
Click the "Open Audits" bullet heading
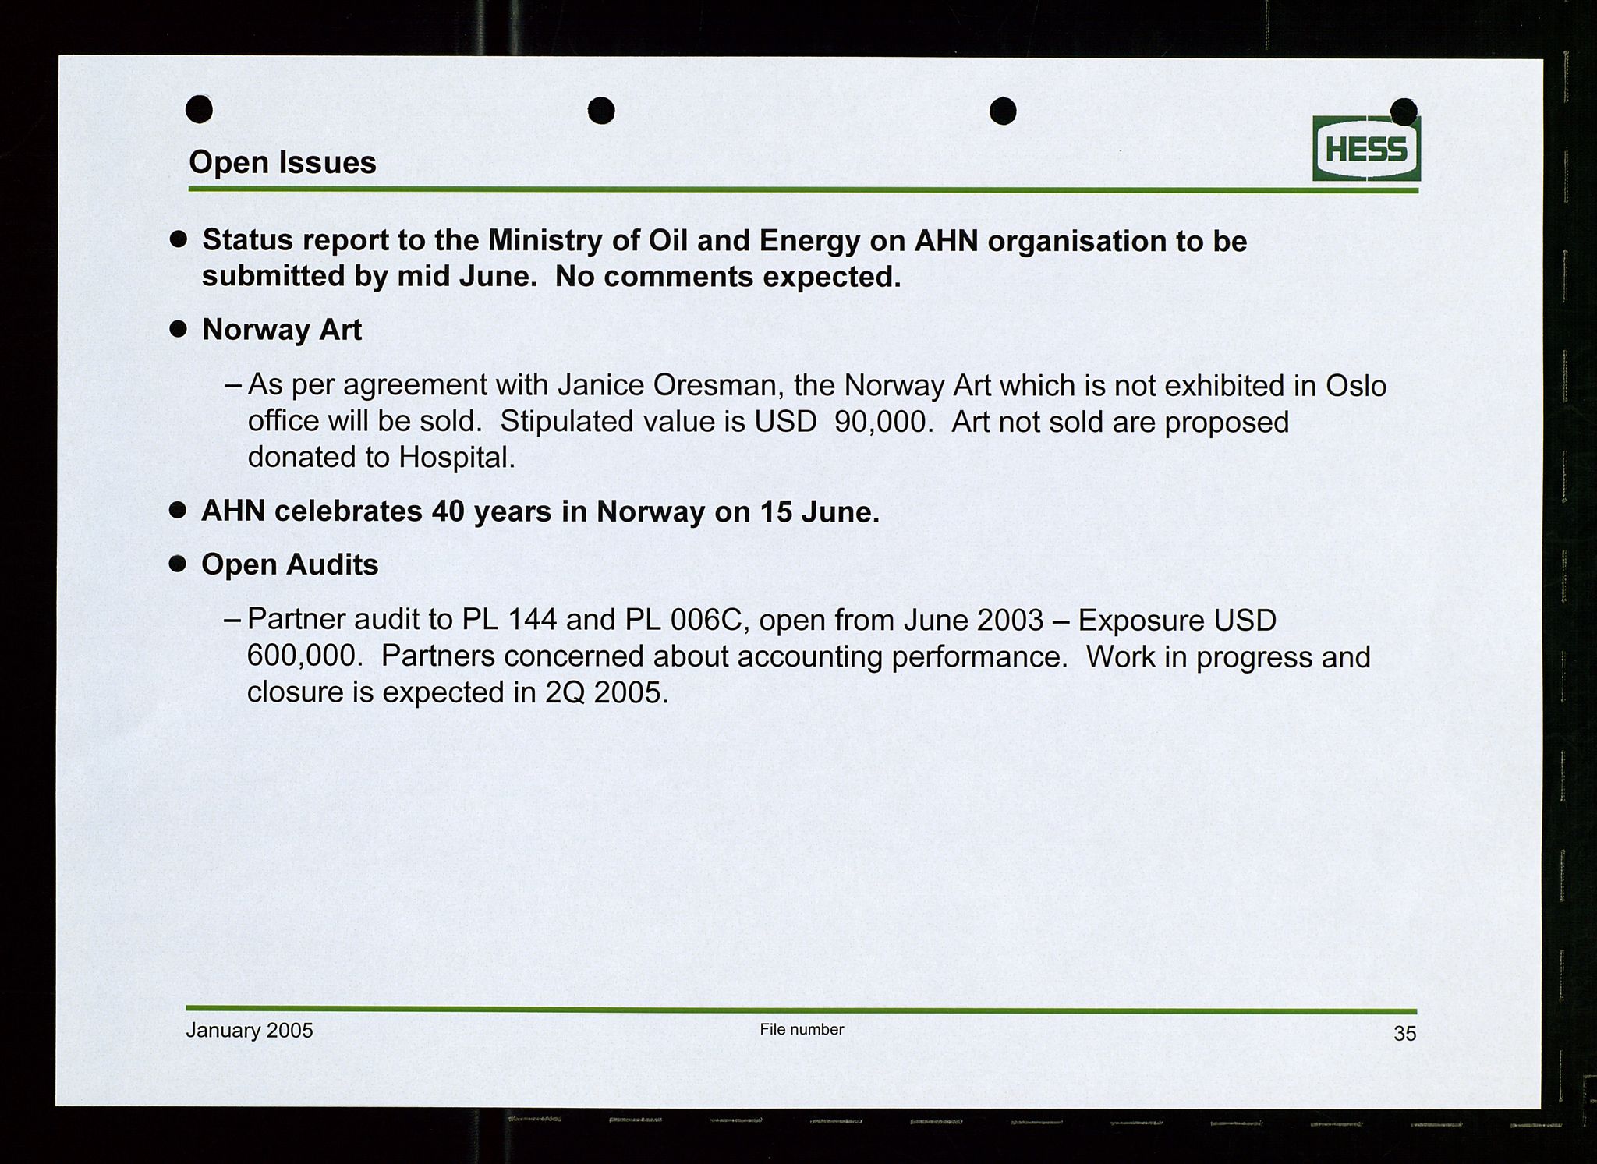pos(289,564)
